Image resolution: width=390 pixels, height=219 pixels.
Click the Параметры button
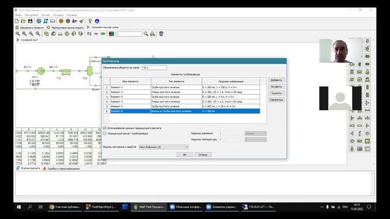click(276, 100)
